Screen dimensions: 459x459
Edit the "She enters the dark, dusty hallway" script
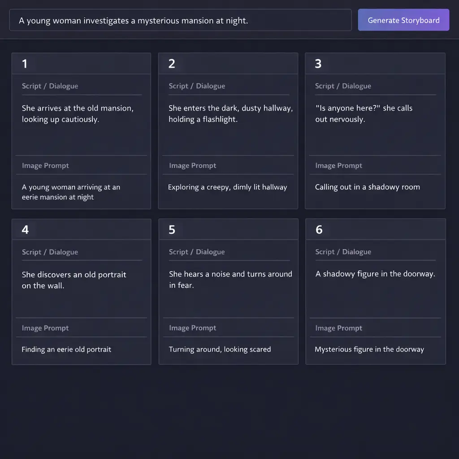click(230, 114)
